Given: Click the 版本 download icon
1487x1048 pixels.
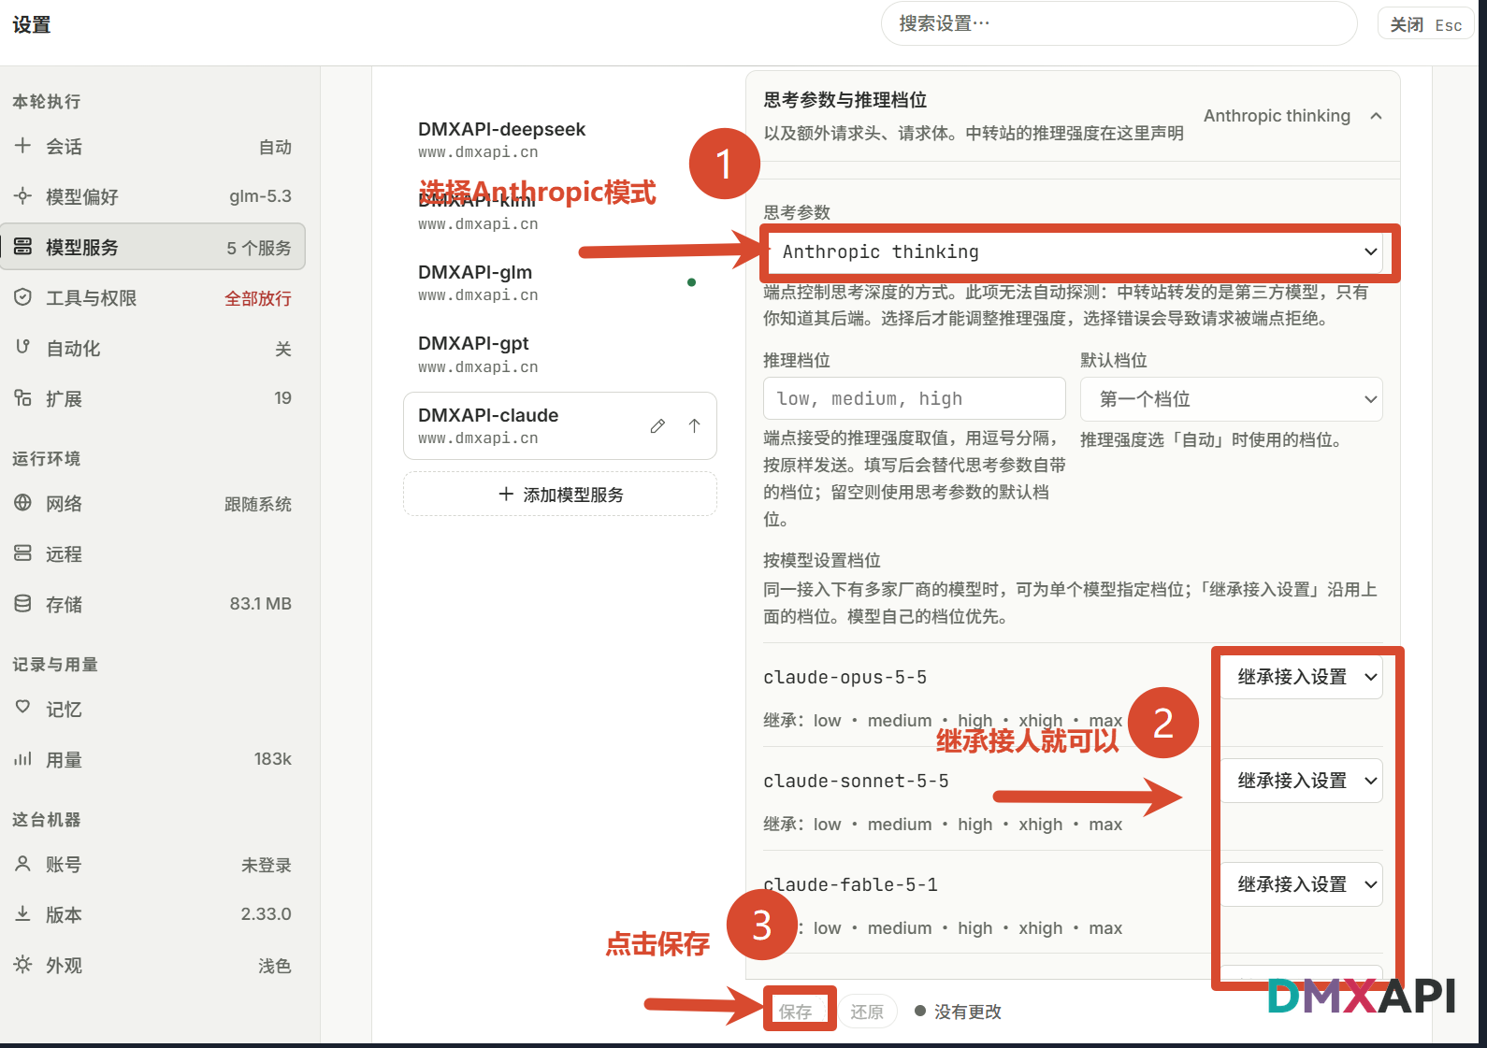Looking at the screenshot, I should click(x=22, y=914).
